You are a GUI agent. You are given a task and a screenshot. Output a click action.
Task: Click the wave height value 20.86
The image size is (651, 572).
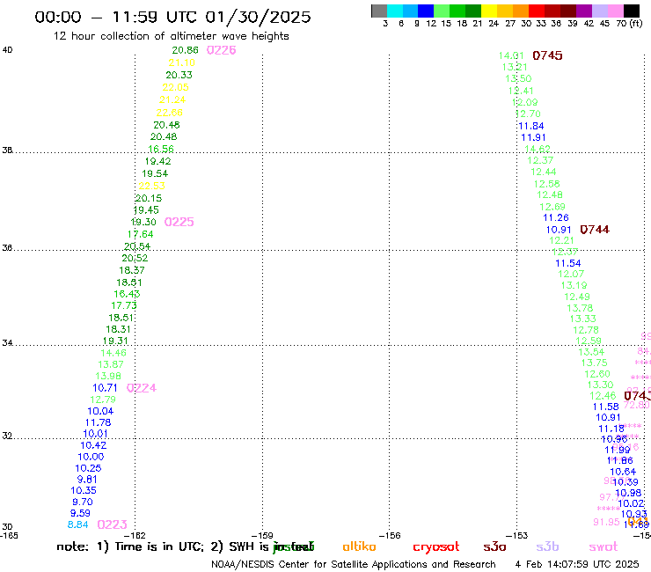(185, 50)
